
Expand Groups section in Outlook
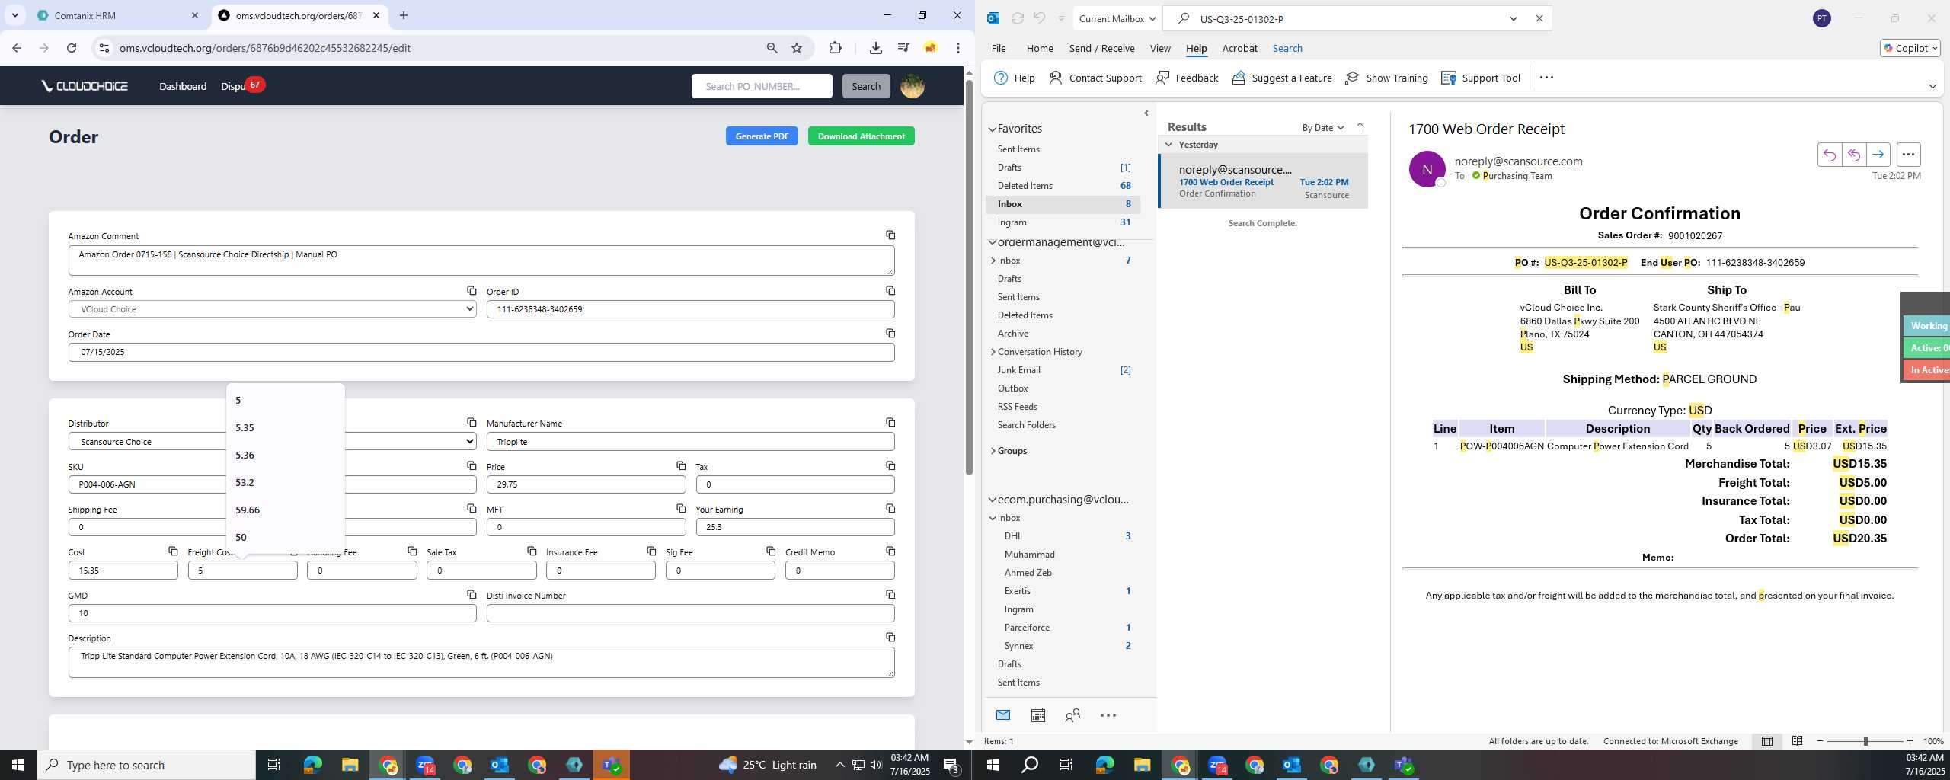(993, 451)
